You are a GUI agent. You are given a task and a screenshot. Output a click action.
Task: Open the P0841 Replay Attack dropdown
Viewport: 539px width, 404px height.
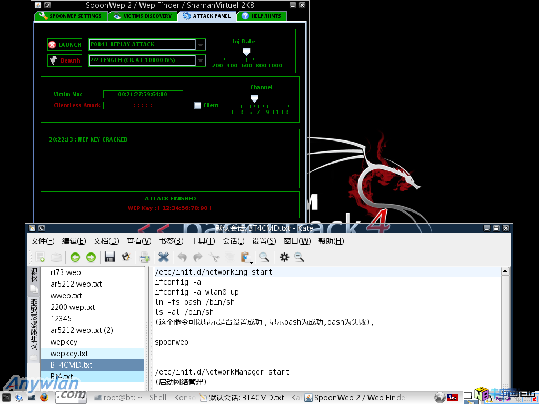click(200, 45)
